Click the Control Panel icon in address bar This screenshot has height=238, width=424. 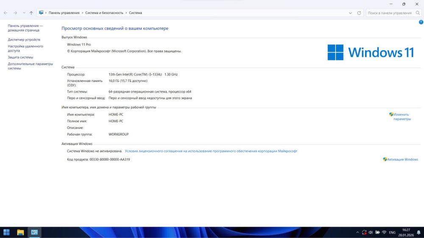coord(41,13)
